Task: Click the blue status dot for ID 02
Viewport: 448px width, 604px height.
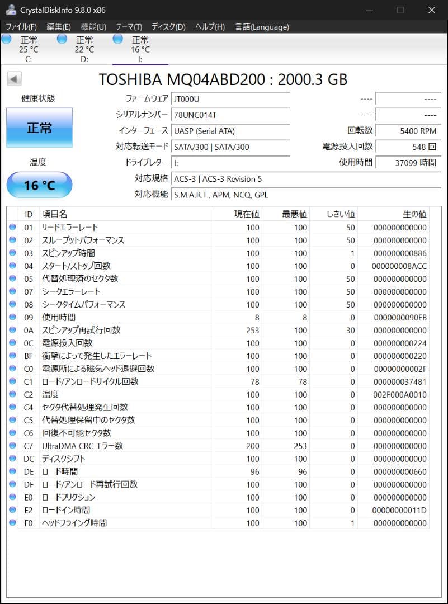Action: tap(12, 239)
